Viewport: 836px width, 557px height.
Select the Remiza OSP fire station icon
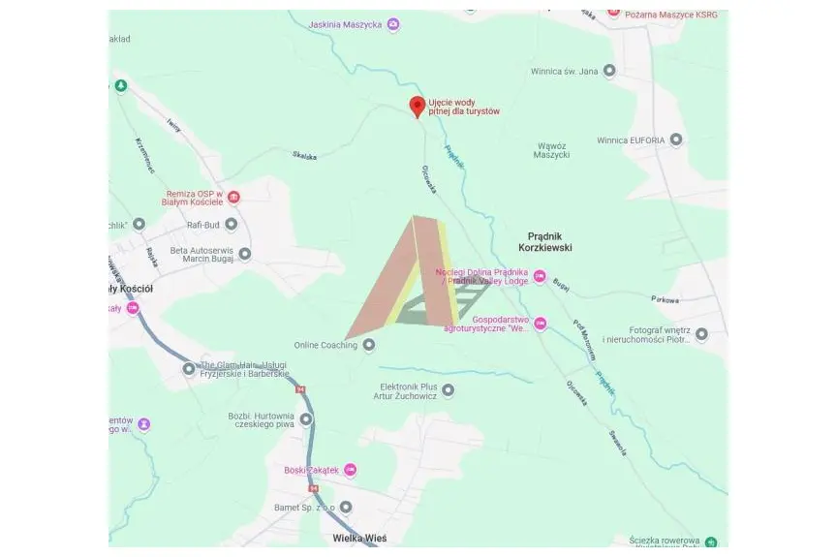coord(233,198)
